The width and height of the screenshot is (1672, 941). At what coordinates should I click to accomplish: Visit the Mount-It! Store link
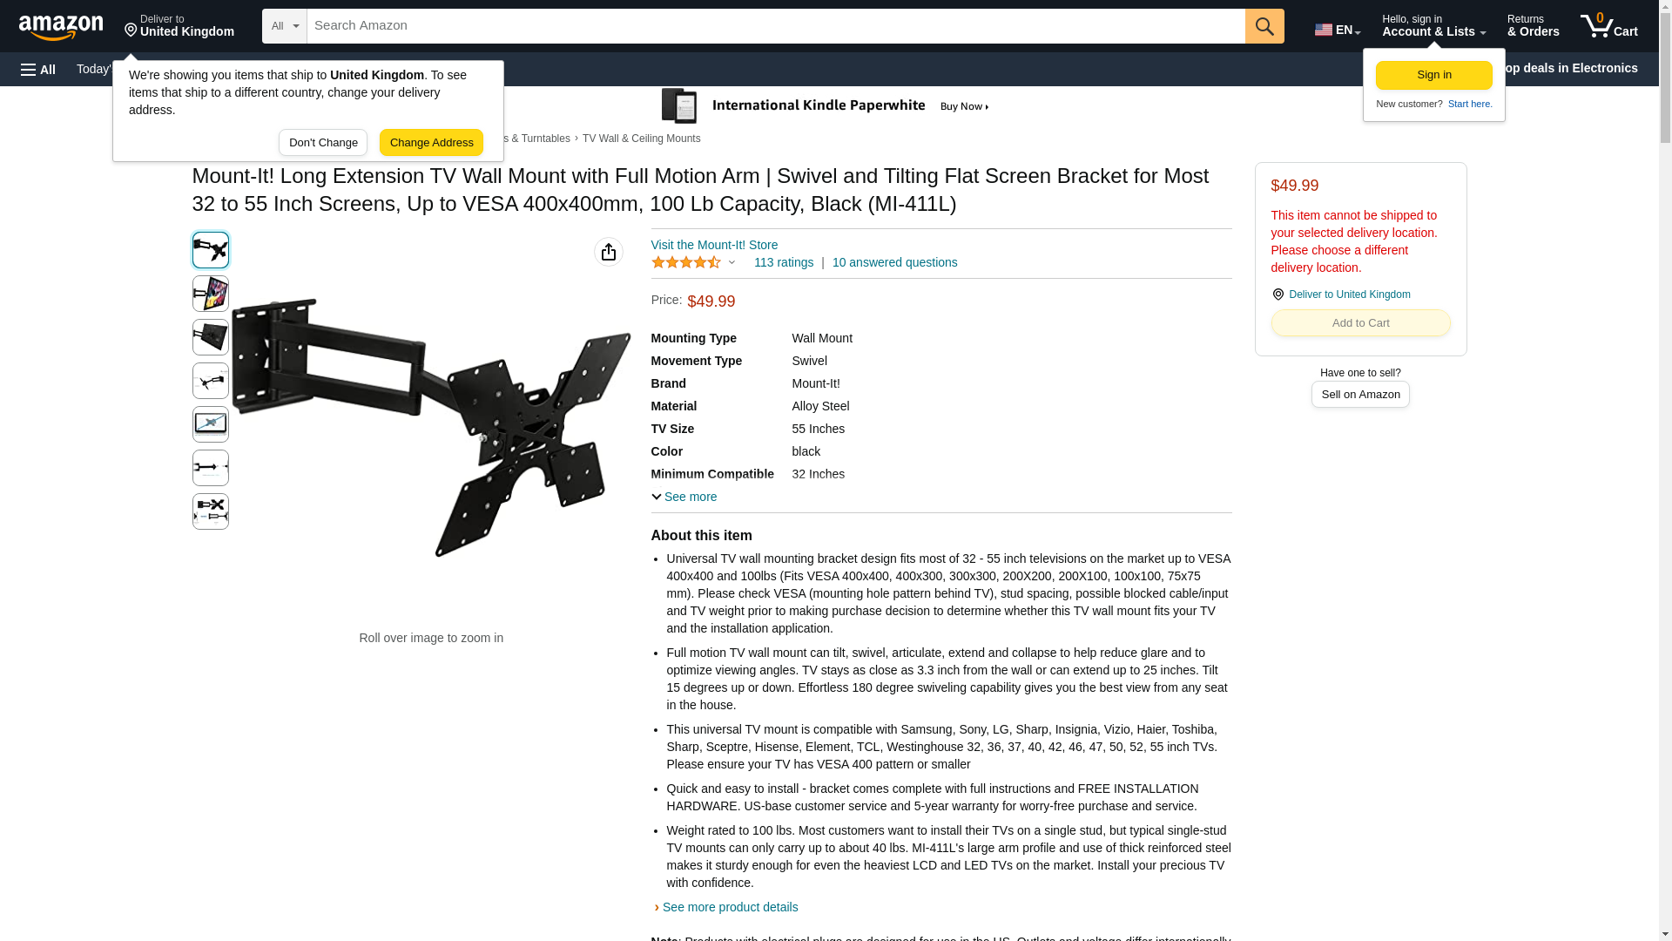pos(714,245)
